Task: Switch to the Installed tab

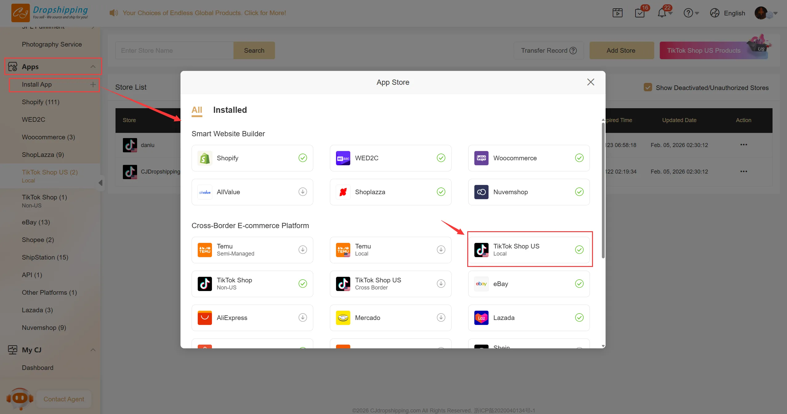Action: point(230,110)
